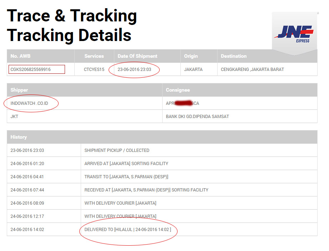Viewport: 329px width, 251px height.
Task: Click the shipment date 23-06-2016 23:03
Action: tap(134, 70)
